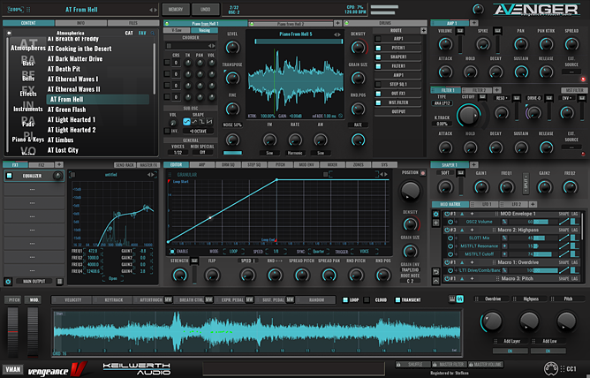Open the VOICES 1/32 selector
The height and width of the screenshot is (378, 590).
tap(178, 152)
